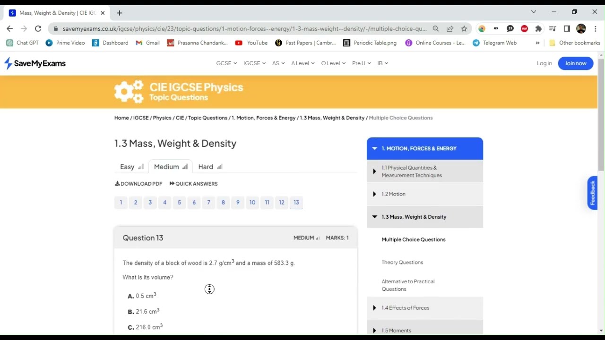Open the Telegram Web bookmark
This screenshot has height=340, width=605.
pos(494,43)
